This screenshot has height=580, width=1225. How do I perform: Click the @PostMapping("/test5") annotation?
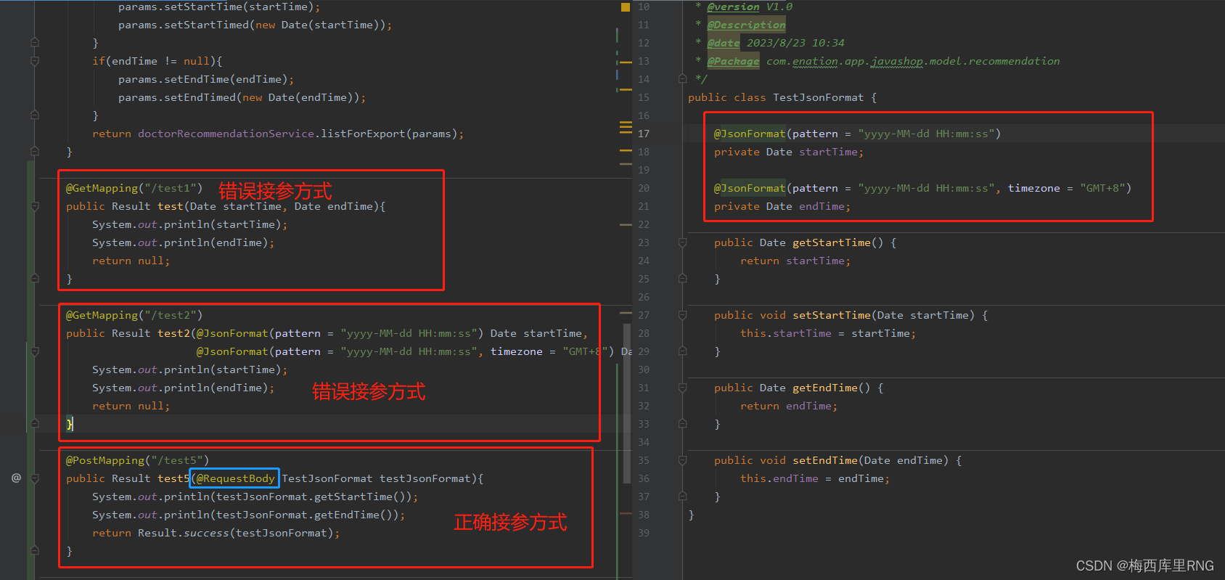click(x=137, y=460)
